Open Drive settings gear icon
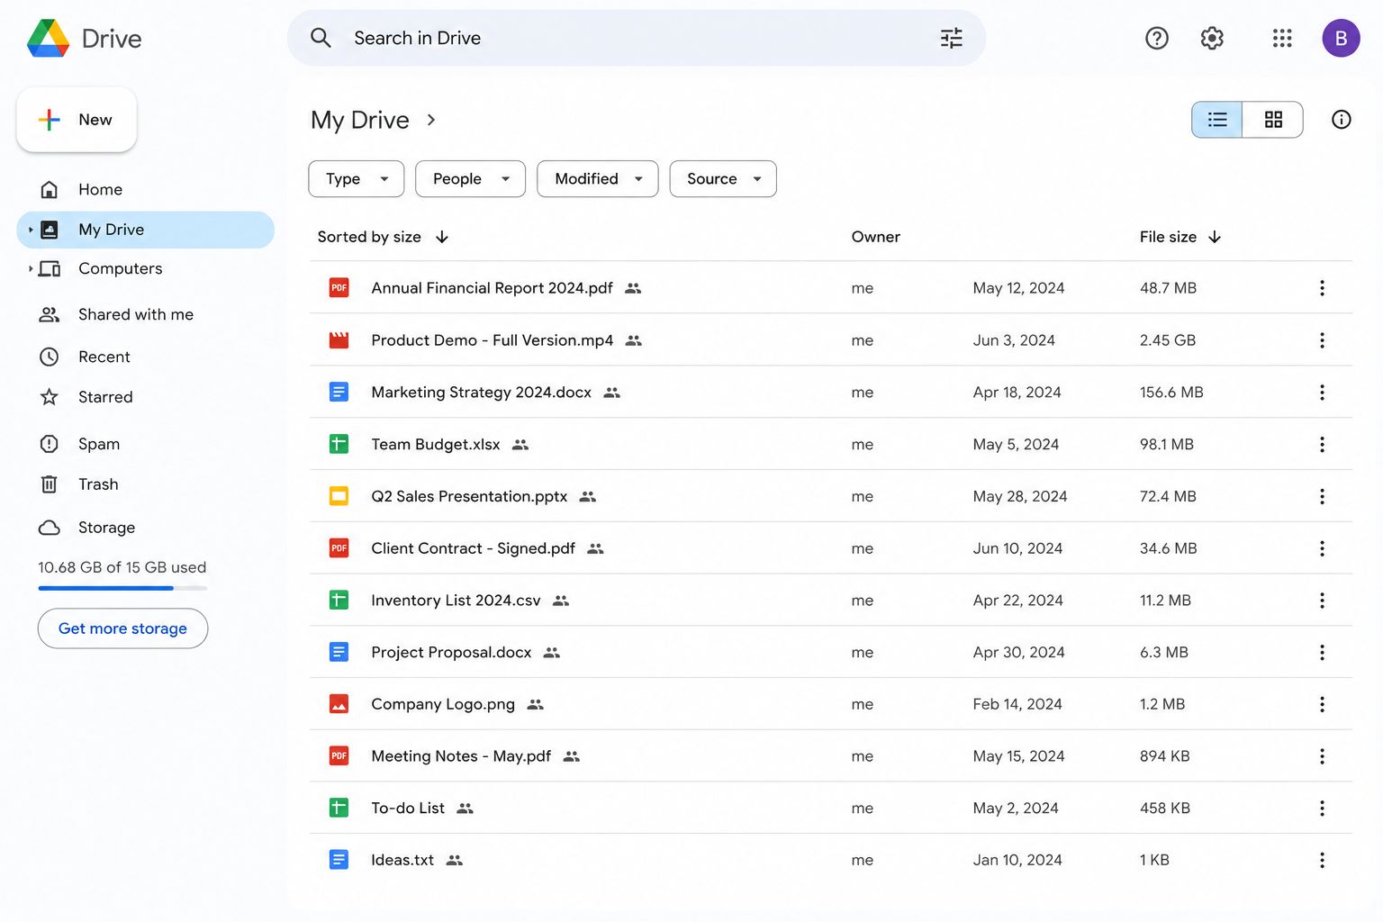The height and width of the screenshot is (922, 1383). point(1212,38)
